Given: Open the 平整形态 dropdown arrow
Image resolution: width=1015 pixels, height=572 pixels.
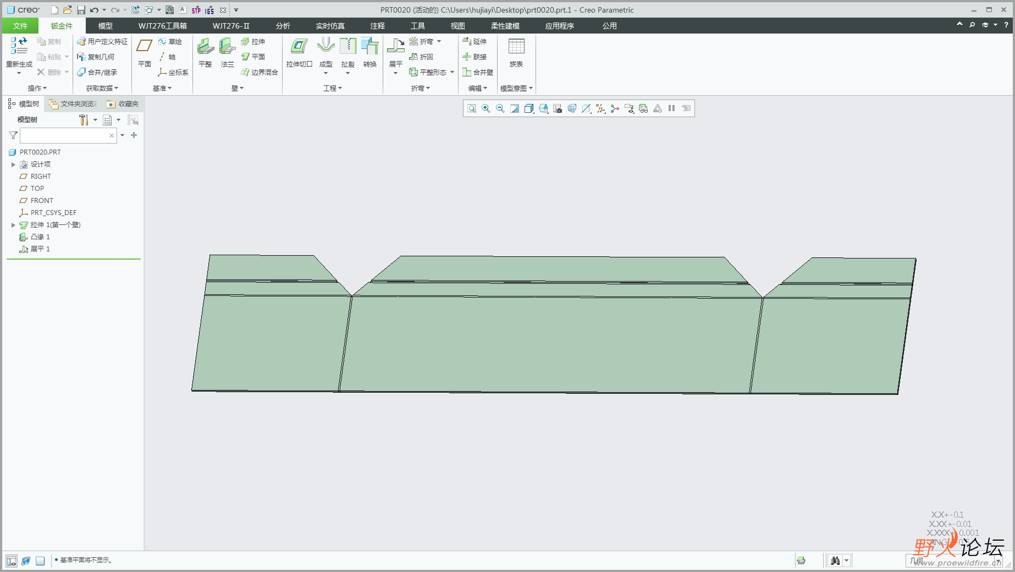Looking at the screenshot, I should (452, 72).
